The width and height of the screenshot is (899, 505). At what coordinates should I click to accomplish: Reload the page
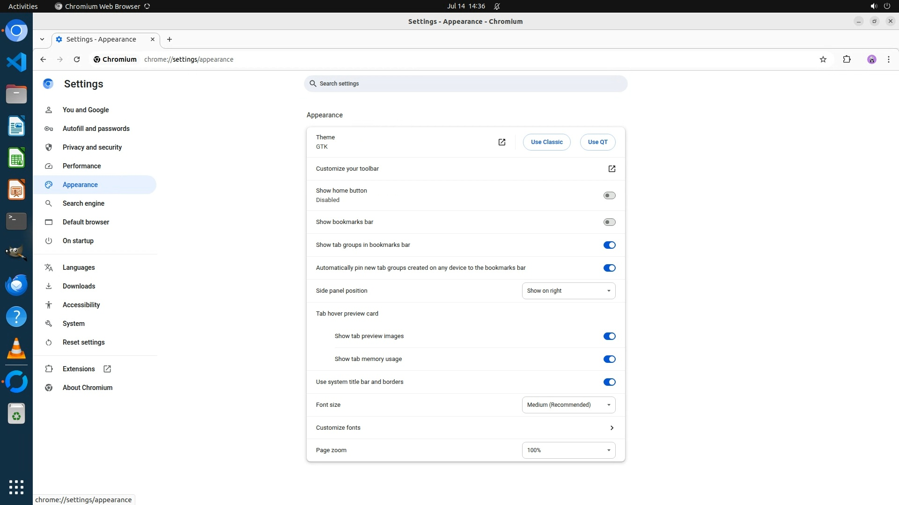point(77,59)
